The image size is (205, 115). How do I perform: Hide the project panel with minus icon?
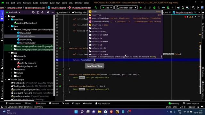click(x=53, y=12)
